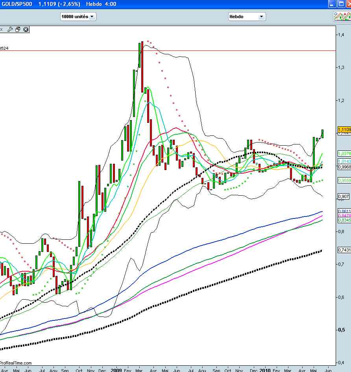This screenshot has height=372, width=351.
Task: Click the dark green 0,8345 price label
Action: coord(344,220)
